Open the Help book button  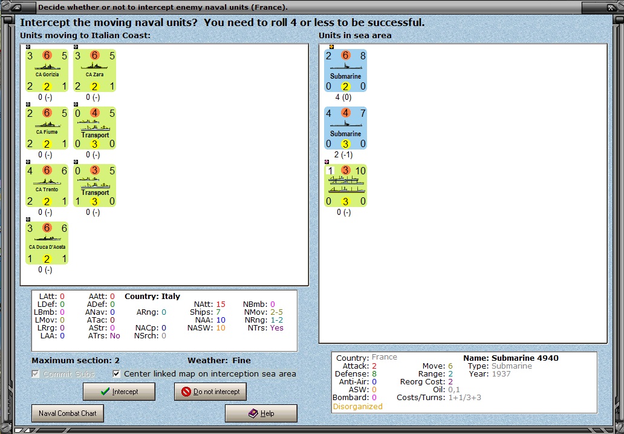coord(261,413)
